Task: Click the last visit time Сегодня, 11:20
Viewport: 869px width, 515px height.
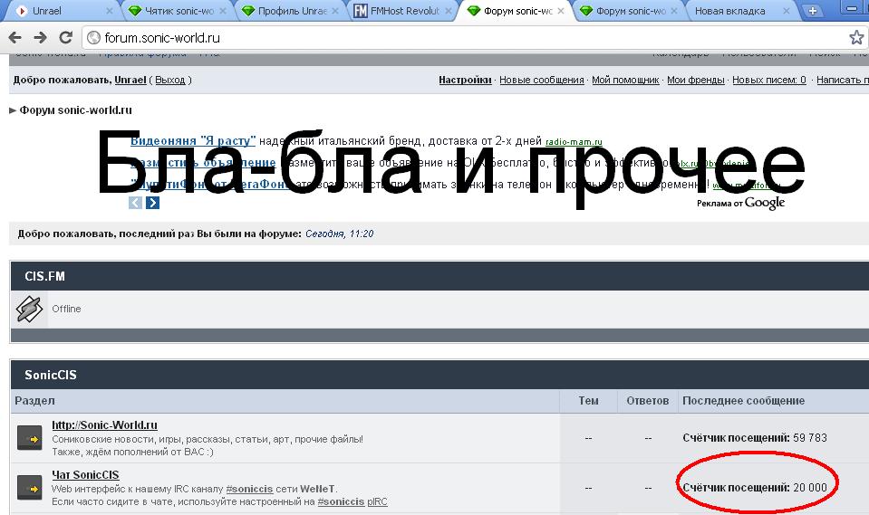Action: (x=339, y=234)
